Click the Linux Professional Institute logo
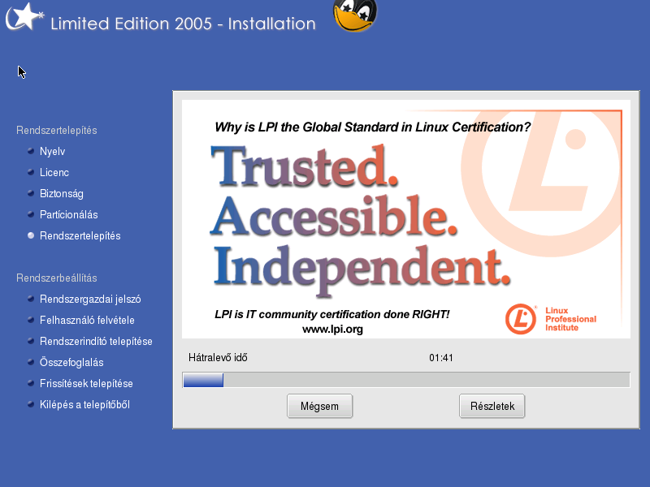This screenshot has width=650, height=487. [x=551, y=319]
